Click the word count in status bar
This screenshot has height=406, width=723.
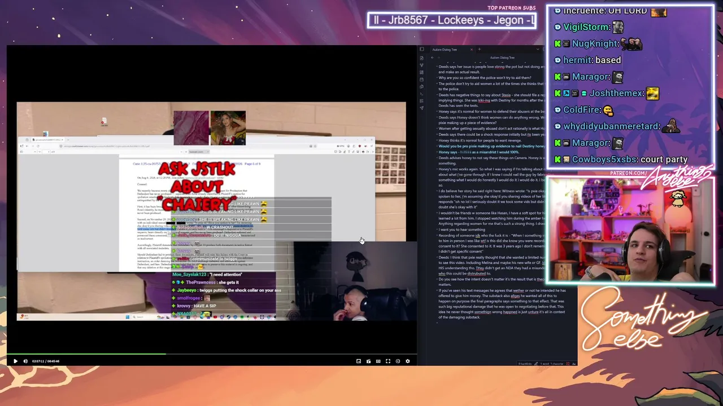click(x=544, y=364)
